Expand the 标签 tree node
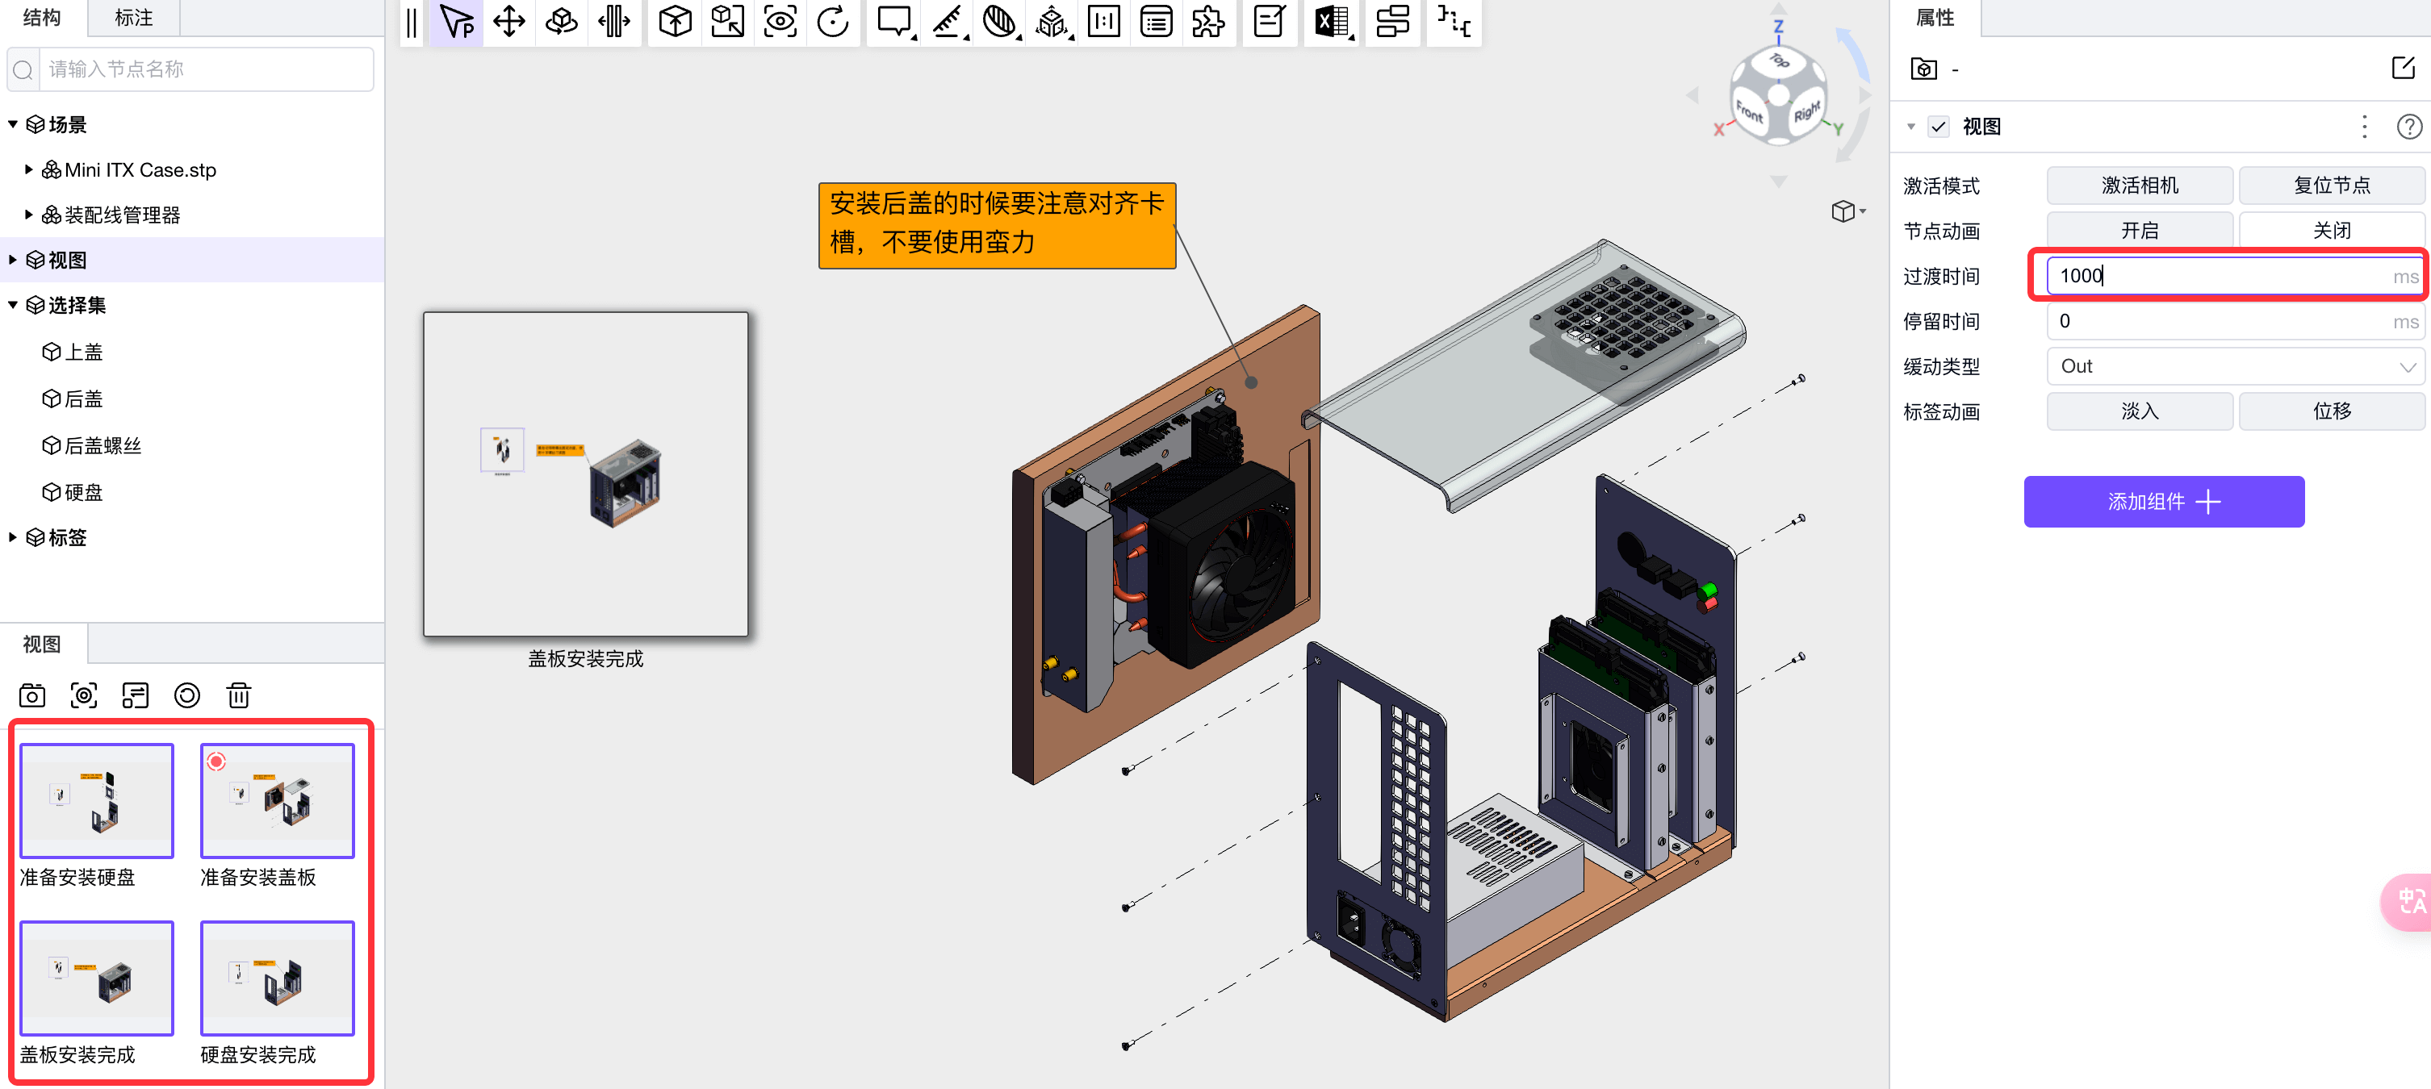Image resolution: width=2431 pixels, height=1089 pixels. [x=12, y=537]
